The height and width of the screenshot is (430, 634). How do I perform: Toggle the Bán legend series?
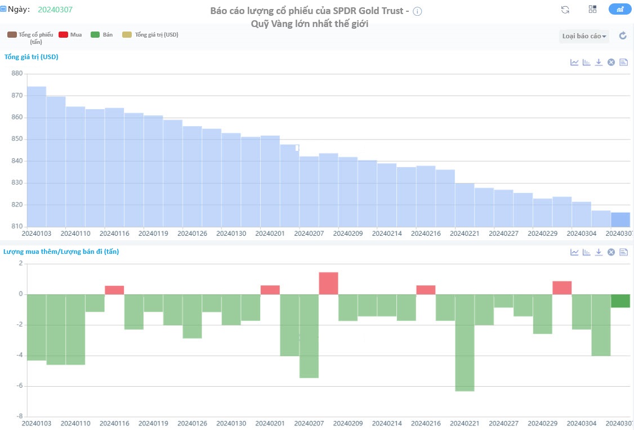point(101,35)
